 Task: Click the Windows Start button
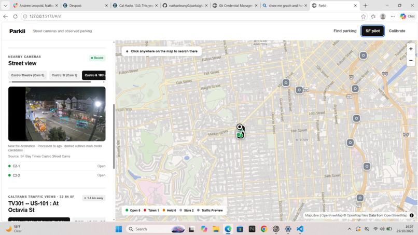(119, 229)
